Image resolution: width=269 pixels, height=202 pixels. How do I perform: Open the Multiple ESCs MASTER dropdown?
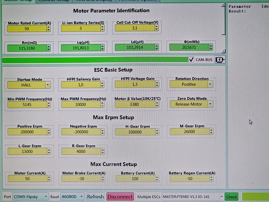point(221,197)
